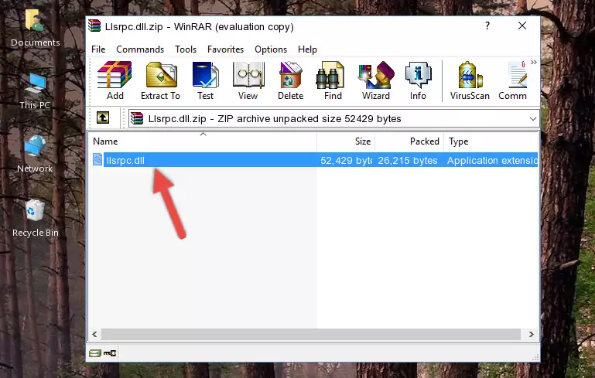This screenshot has width=595, height=378.
Task: Click the 52,429 bytes size cell
Action: 346,160
